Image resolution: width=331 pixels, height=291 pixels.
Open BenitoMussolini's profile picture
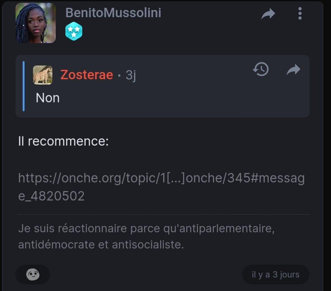click(36, 23)
